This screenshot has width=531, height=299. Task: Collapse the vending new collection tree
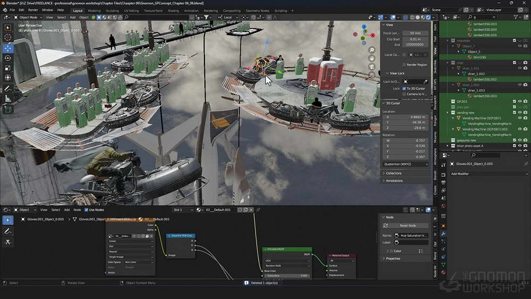click(x=448, y=113)
